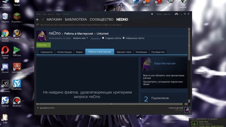This screenshot has width=226, height=127.
Task: Open the NEDNO profile menu
Action: pos(122,19)
